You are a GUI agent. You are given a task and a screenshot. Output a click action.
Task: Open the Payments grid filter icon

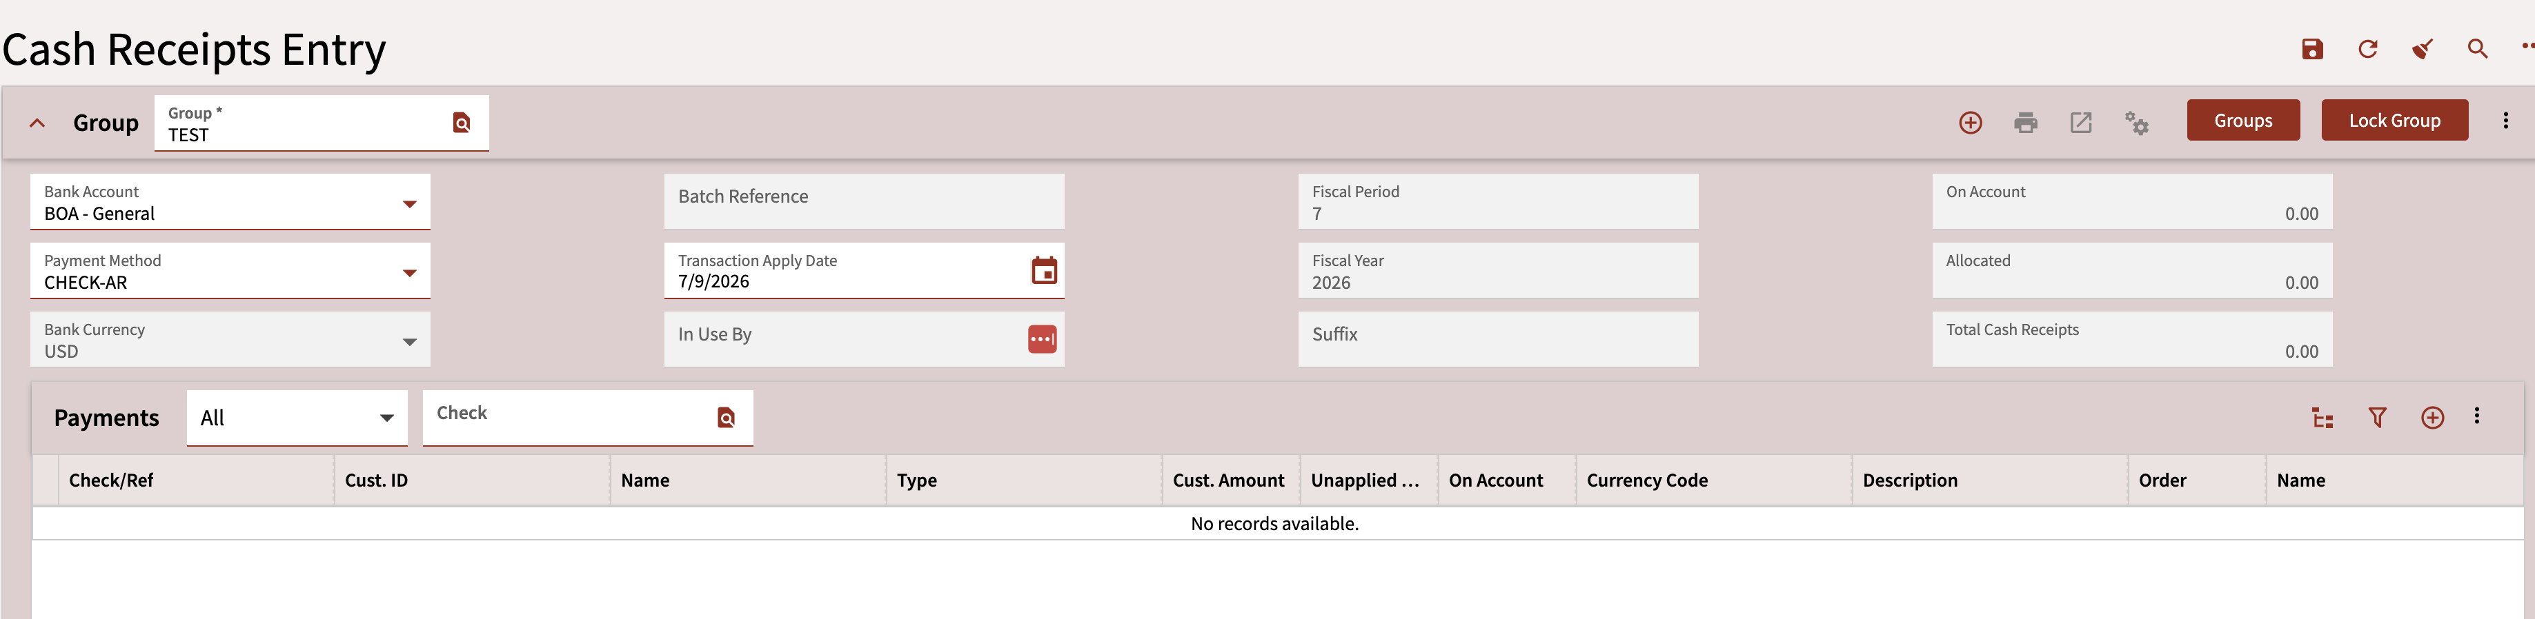[2378, 418]
